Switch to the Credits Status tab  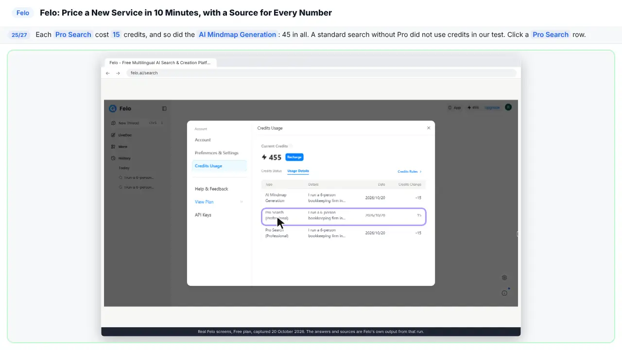click(271, 171)
